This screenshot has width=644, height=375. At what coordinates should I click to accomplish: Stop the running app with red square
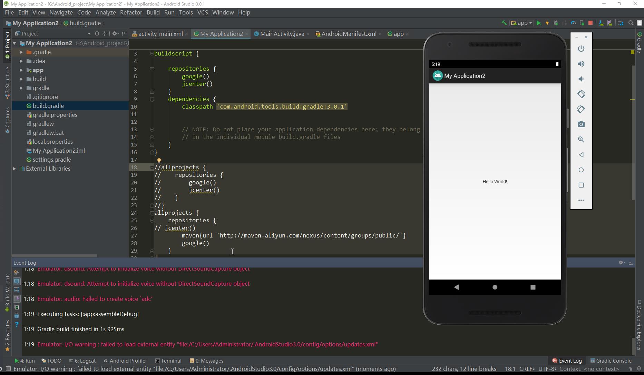[x=591, y=23]
